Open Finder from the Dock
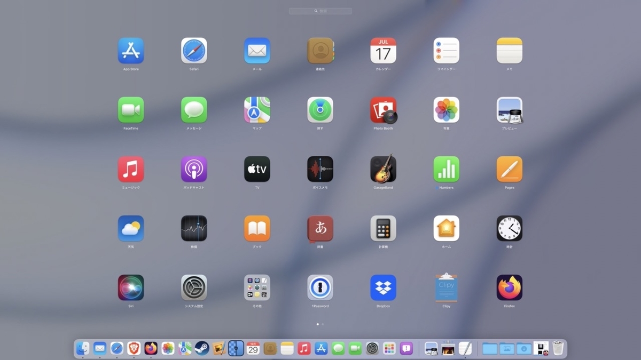This screenshot has width=641, height=360. point(83,348)
